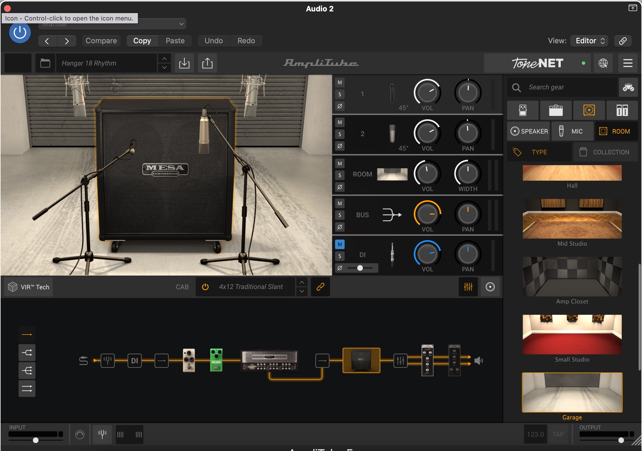Screen dimensions: 642x451
Task: Open the Hangar 18 Rhythm preset name field
Action: [107, 63]
